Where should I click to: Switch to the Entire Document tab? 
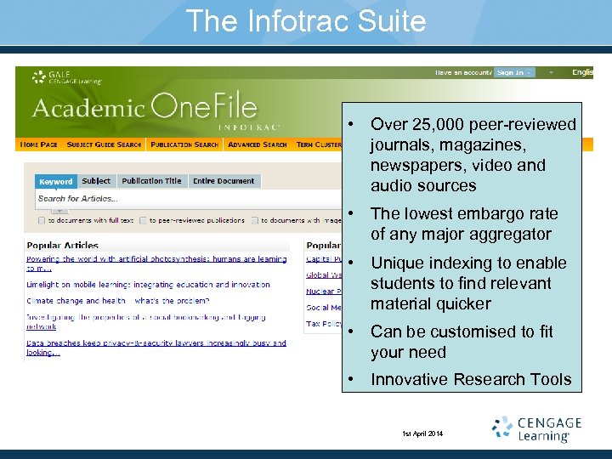click(x=224, y=181)
